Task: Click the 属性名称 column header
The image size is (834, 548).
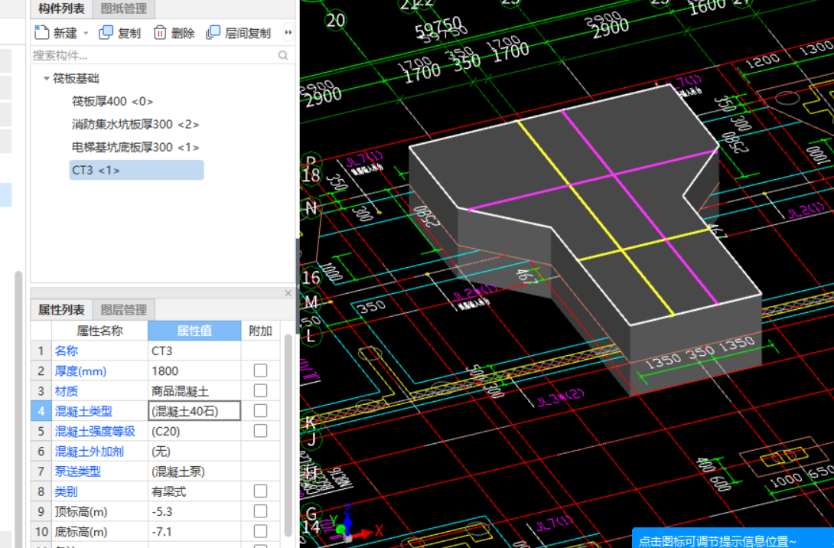Action: coord(99,331)
